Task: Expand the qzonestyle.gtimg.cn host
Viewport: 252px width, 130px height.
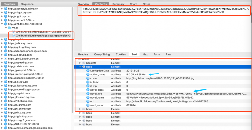Action: [x=2, y=9]
